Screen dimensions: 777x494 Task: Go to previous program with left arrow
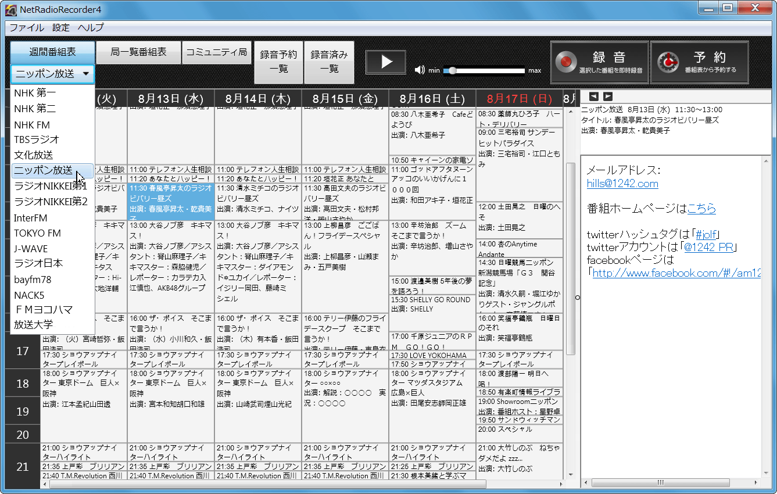[594, 96]
